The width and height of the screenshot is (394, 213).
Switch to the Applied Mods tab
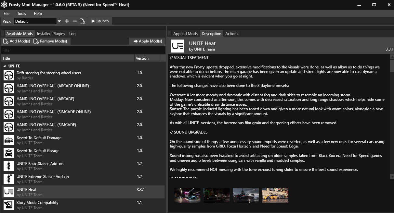(x=185, y=33)
